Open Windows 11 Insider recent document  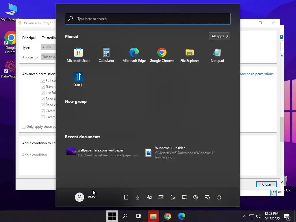180,153
